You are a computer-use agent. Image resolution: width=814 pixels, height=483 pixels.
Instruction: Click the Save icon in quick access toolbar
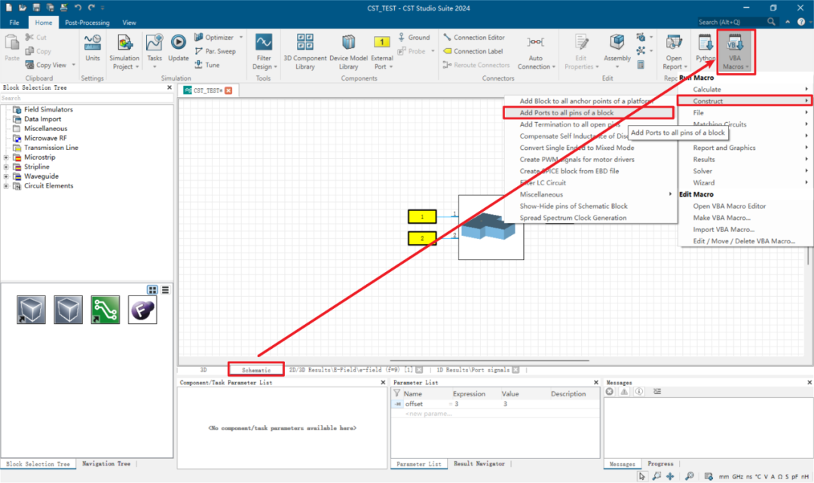36,8
